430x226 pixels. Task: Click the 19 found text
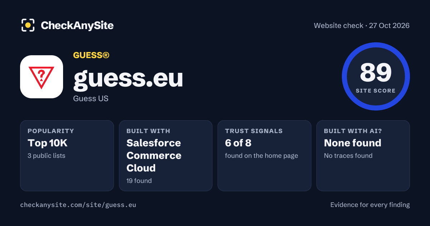tap(139, 181)
